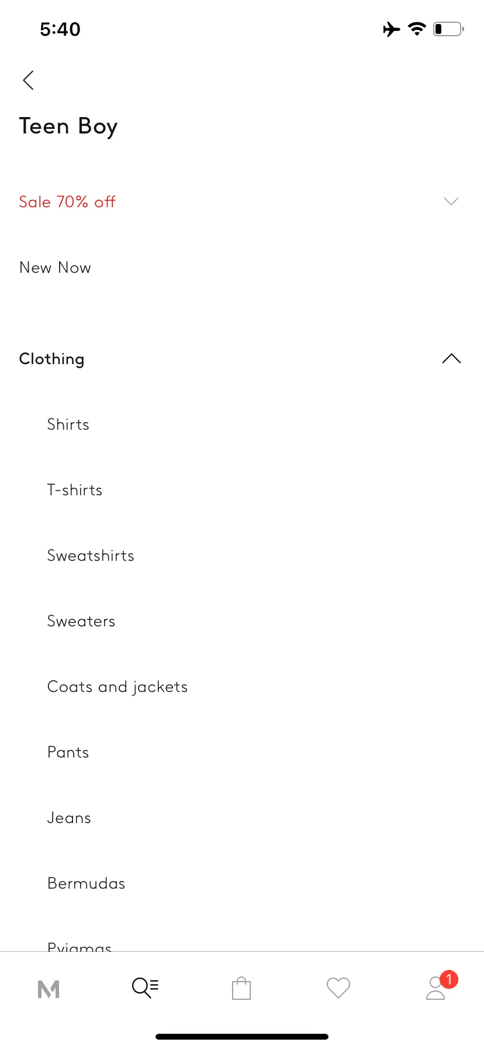Choose Sweatshirts from the list
484x1049 pixels.
91,556
